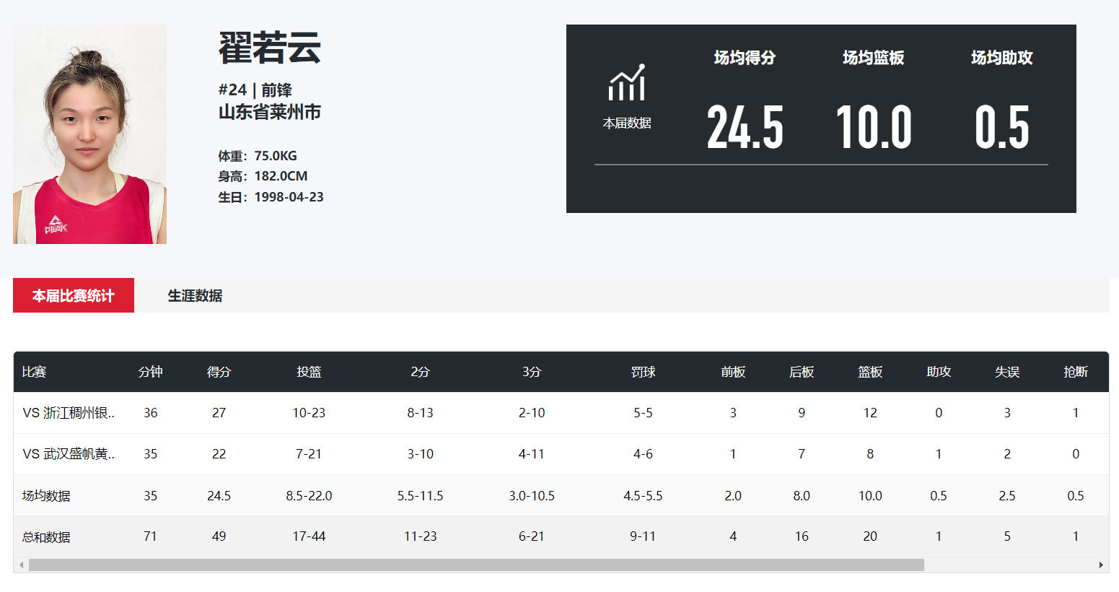1119x592 pixels.
Task: Click the 得分 column header
Action: 219,372
